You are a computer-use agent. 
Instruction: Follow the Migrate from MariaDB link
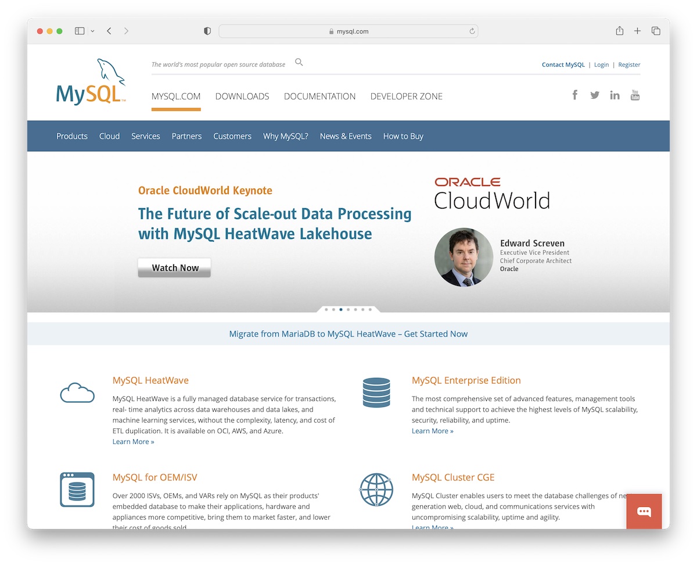(x=348, y=334)
